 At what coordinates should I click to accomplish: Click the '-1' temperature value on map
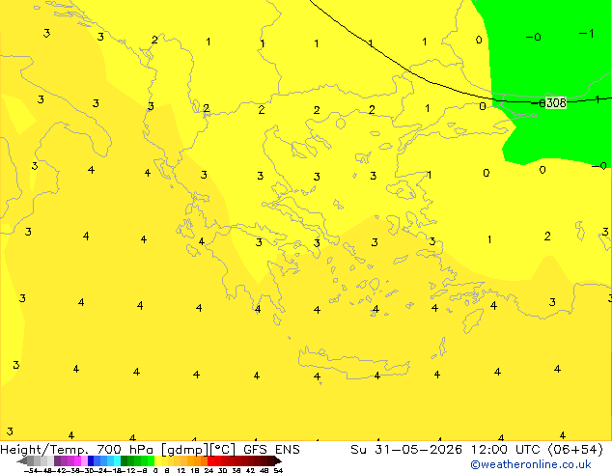[x=587, y=34]
